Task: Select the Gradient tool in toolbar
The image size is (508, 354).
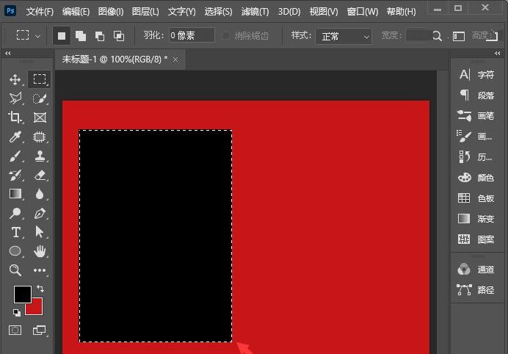Action: (x=15, y=194)
